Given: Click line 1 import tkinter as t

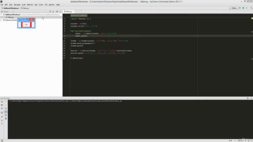Looking at the screenshot, I should (x=81, y=19).
